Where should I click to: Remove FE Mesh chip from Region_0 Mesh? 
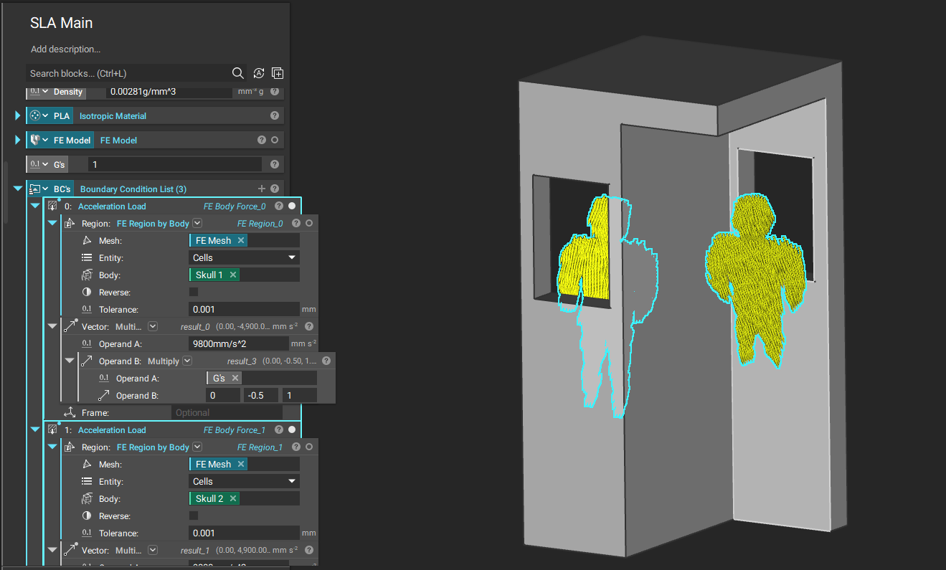241,240
